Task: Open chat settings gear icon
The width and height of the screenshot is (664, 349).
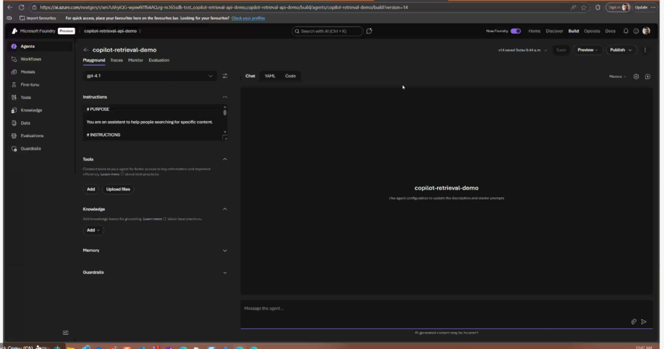Action: 636,76
